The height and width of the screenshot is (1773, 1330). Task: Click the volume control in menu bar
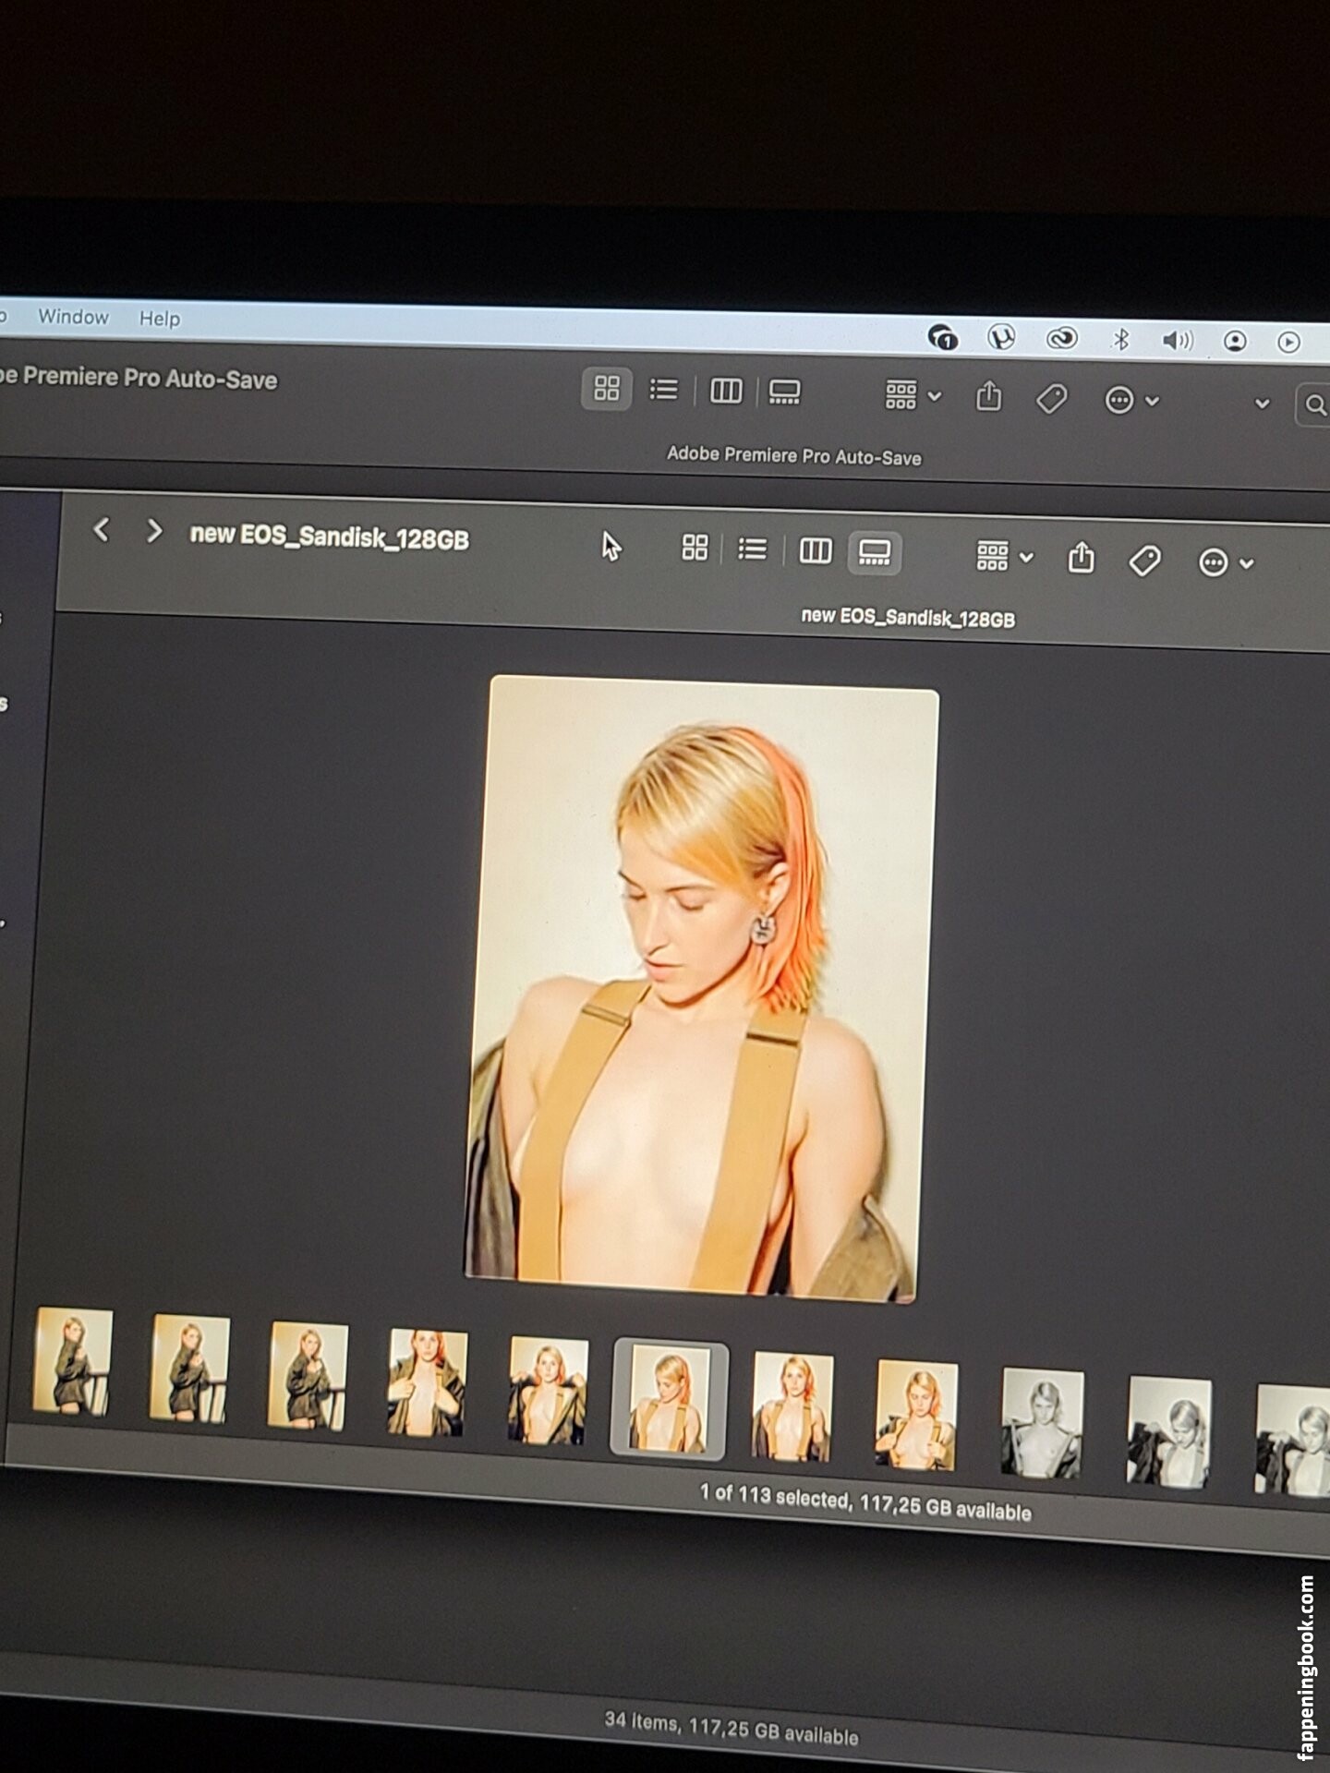(x=1178, y=341)
